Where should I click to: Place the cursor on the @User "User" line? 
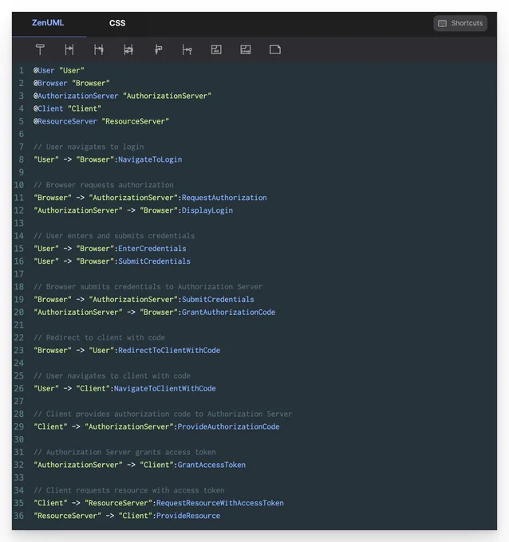coord(59,70)
